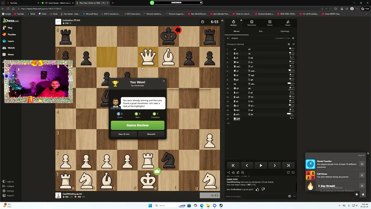Image resolution: width=371 pixels, height=209 pixels.
Task: Dismiss the 3 Day Streak notification
Action: click(362, 186)
